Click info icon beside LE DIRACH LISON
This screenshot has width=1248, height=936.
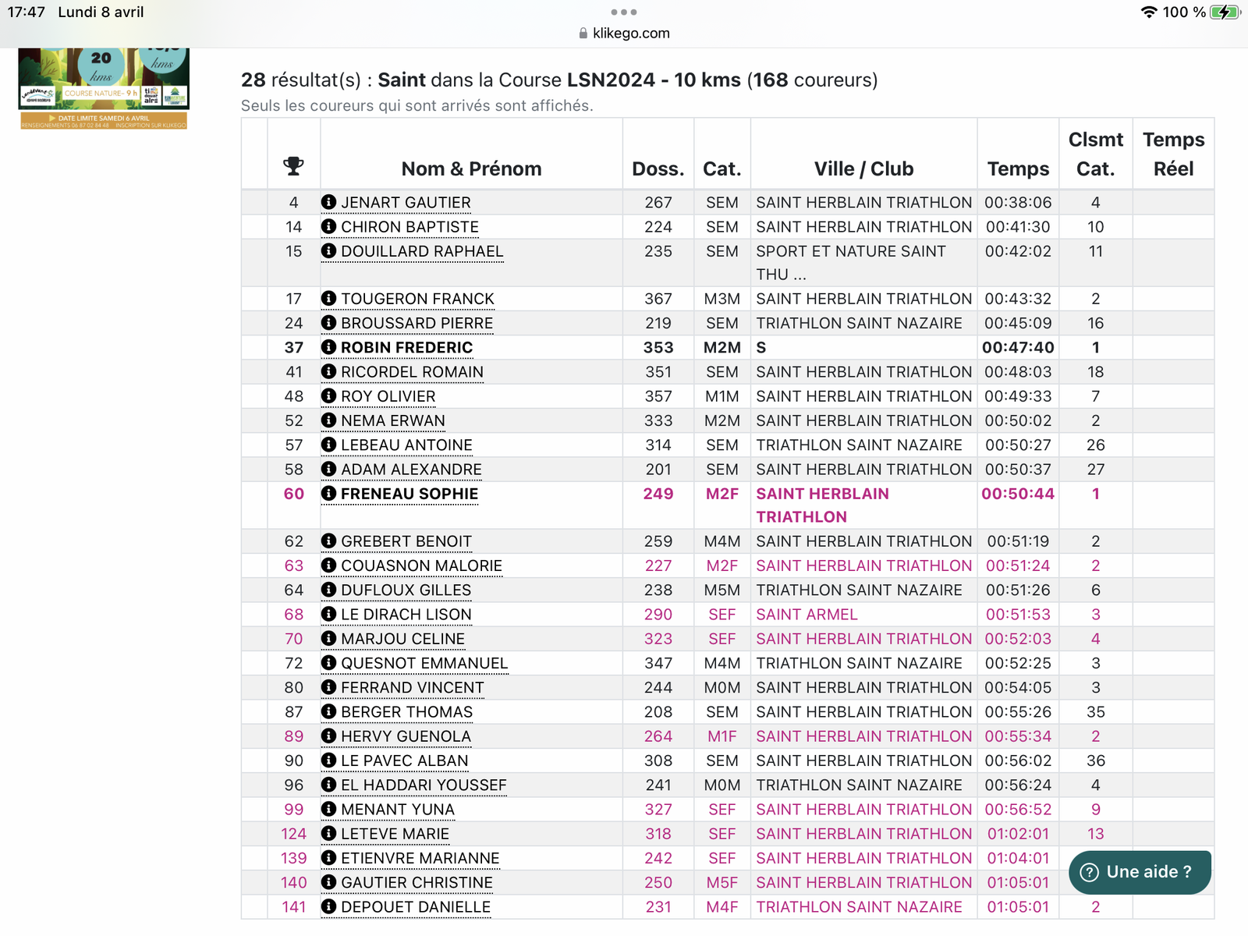(328, 614)
